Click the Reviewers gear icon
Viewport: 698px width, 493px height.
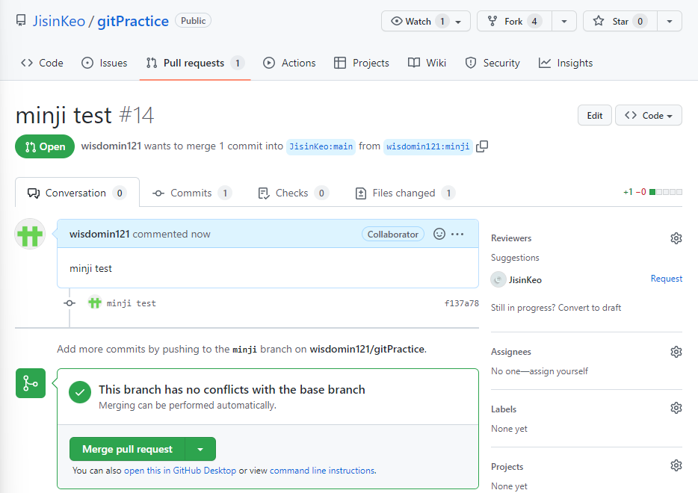pos(676,238)
